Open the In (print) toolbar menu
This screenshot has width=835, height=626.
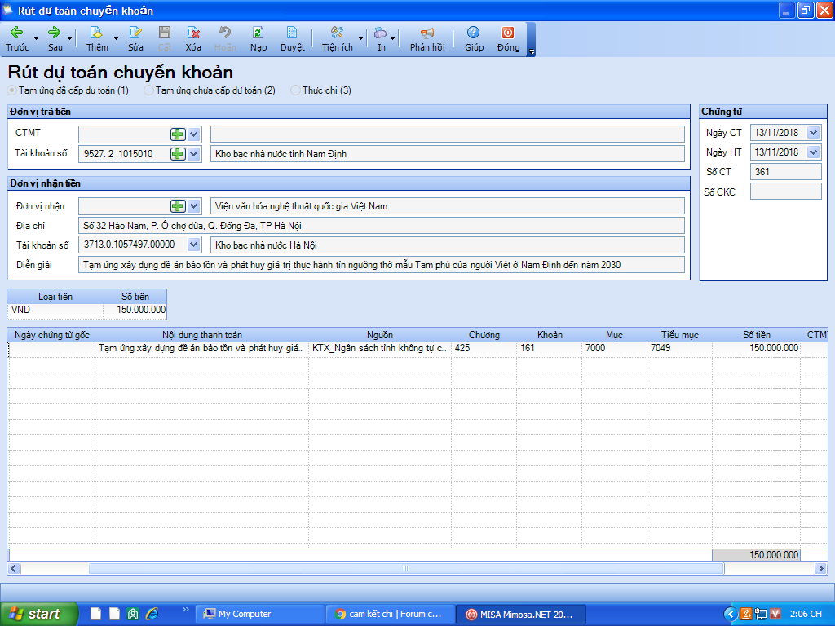point(381,33)
